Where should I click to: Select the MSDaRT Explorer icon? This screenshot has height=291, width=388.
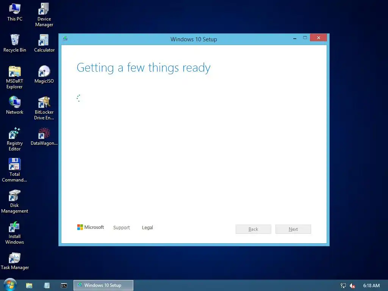coord(15,77)
